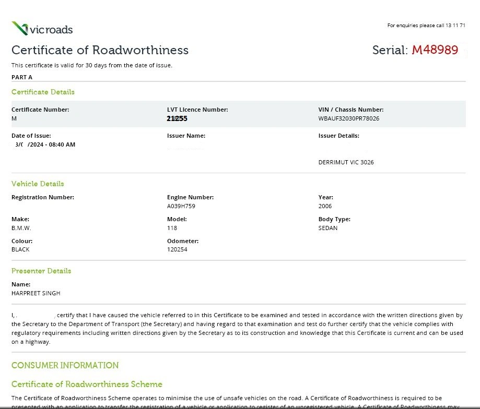Click the LVT Licence Number value
The image size is (480, 409).
click(177, 118)
